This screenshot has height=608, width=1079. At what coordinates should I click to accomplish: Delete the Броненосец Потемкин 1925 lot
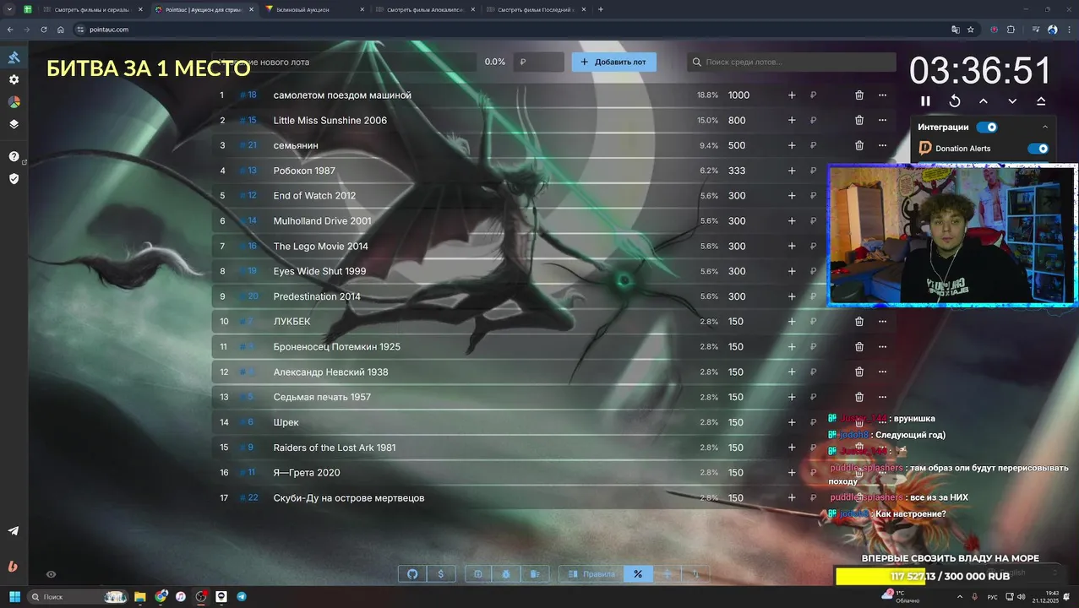coord(859,347)
